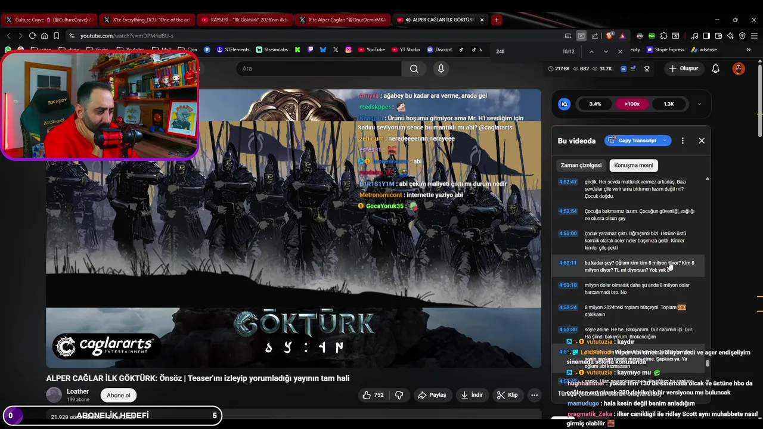The image size is (763, 429).
Task: Open the Stripe Express bookmark
Action: [x=665, y=49]
